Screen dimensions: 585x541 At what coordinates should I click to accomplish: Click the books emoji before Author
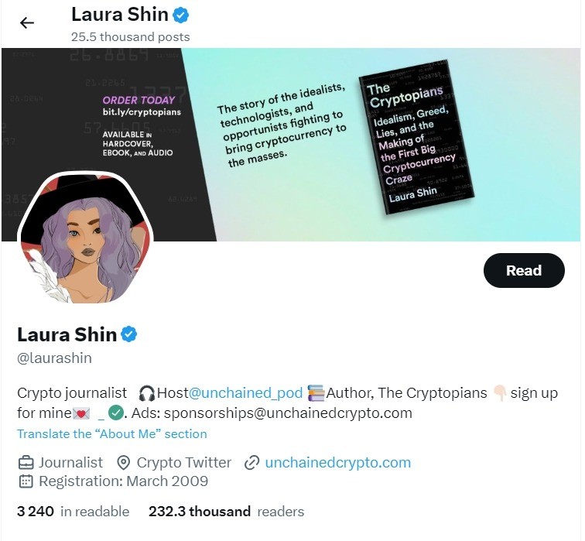[316, 393]
